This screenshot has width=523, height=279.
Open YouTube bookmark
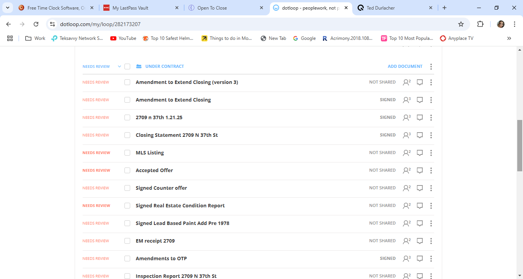(x=123, y=38)
